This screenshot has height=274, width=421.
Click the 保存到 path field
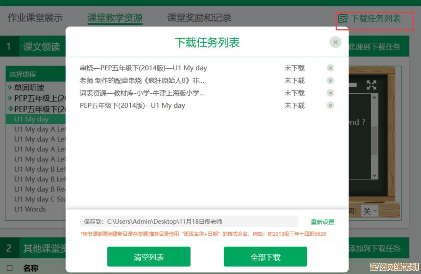pyautogui.click(x=189, y=222)
